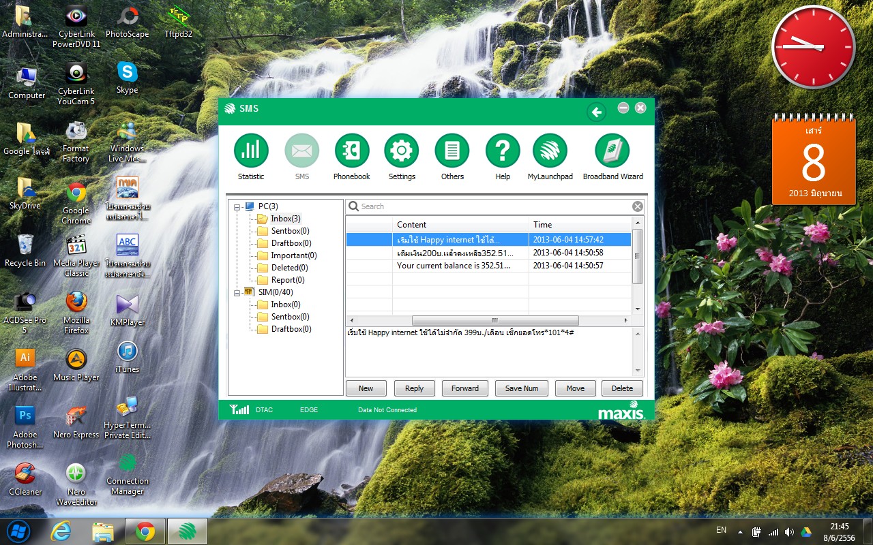873x545 pixels.
Task: Click into the Search input field
Action: click(491, 206)
